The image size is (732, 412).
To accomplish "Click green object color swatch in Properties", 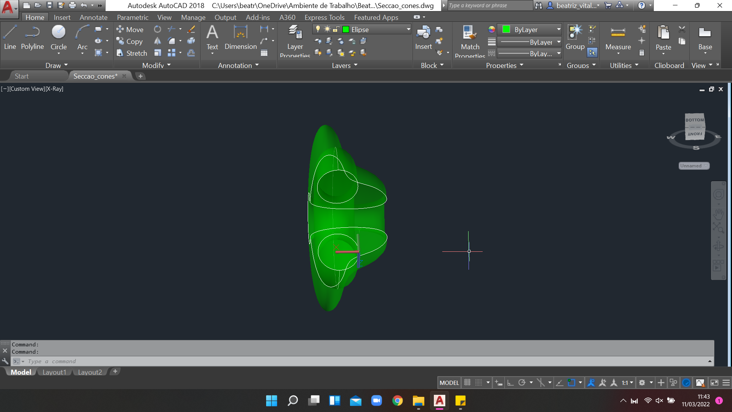I will [x=506, y=29].
